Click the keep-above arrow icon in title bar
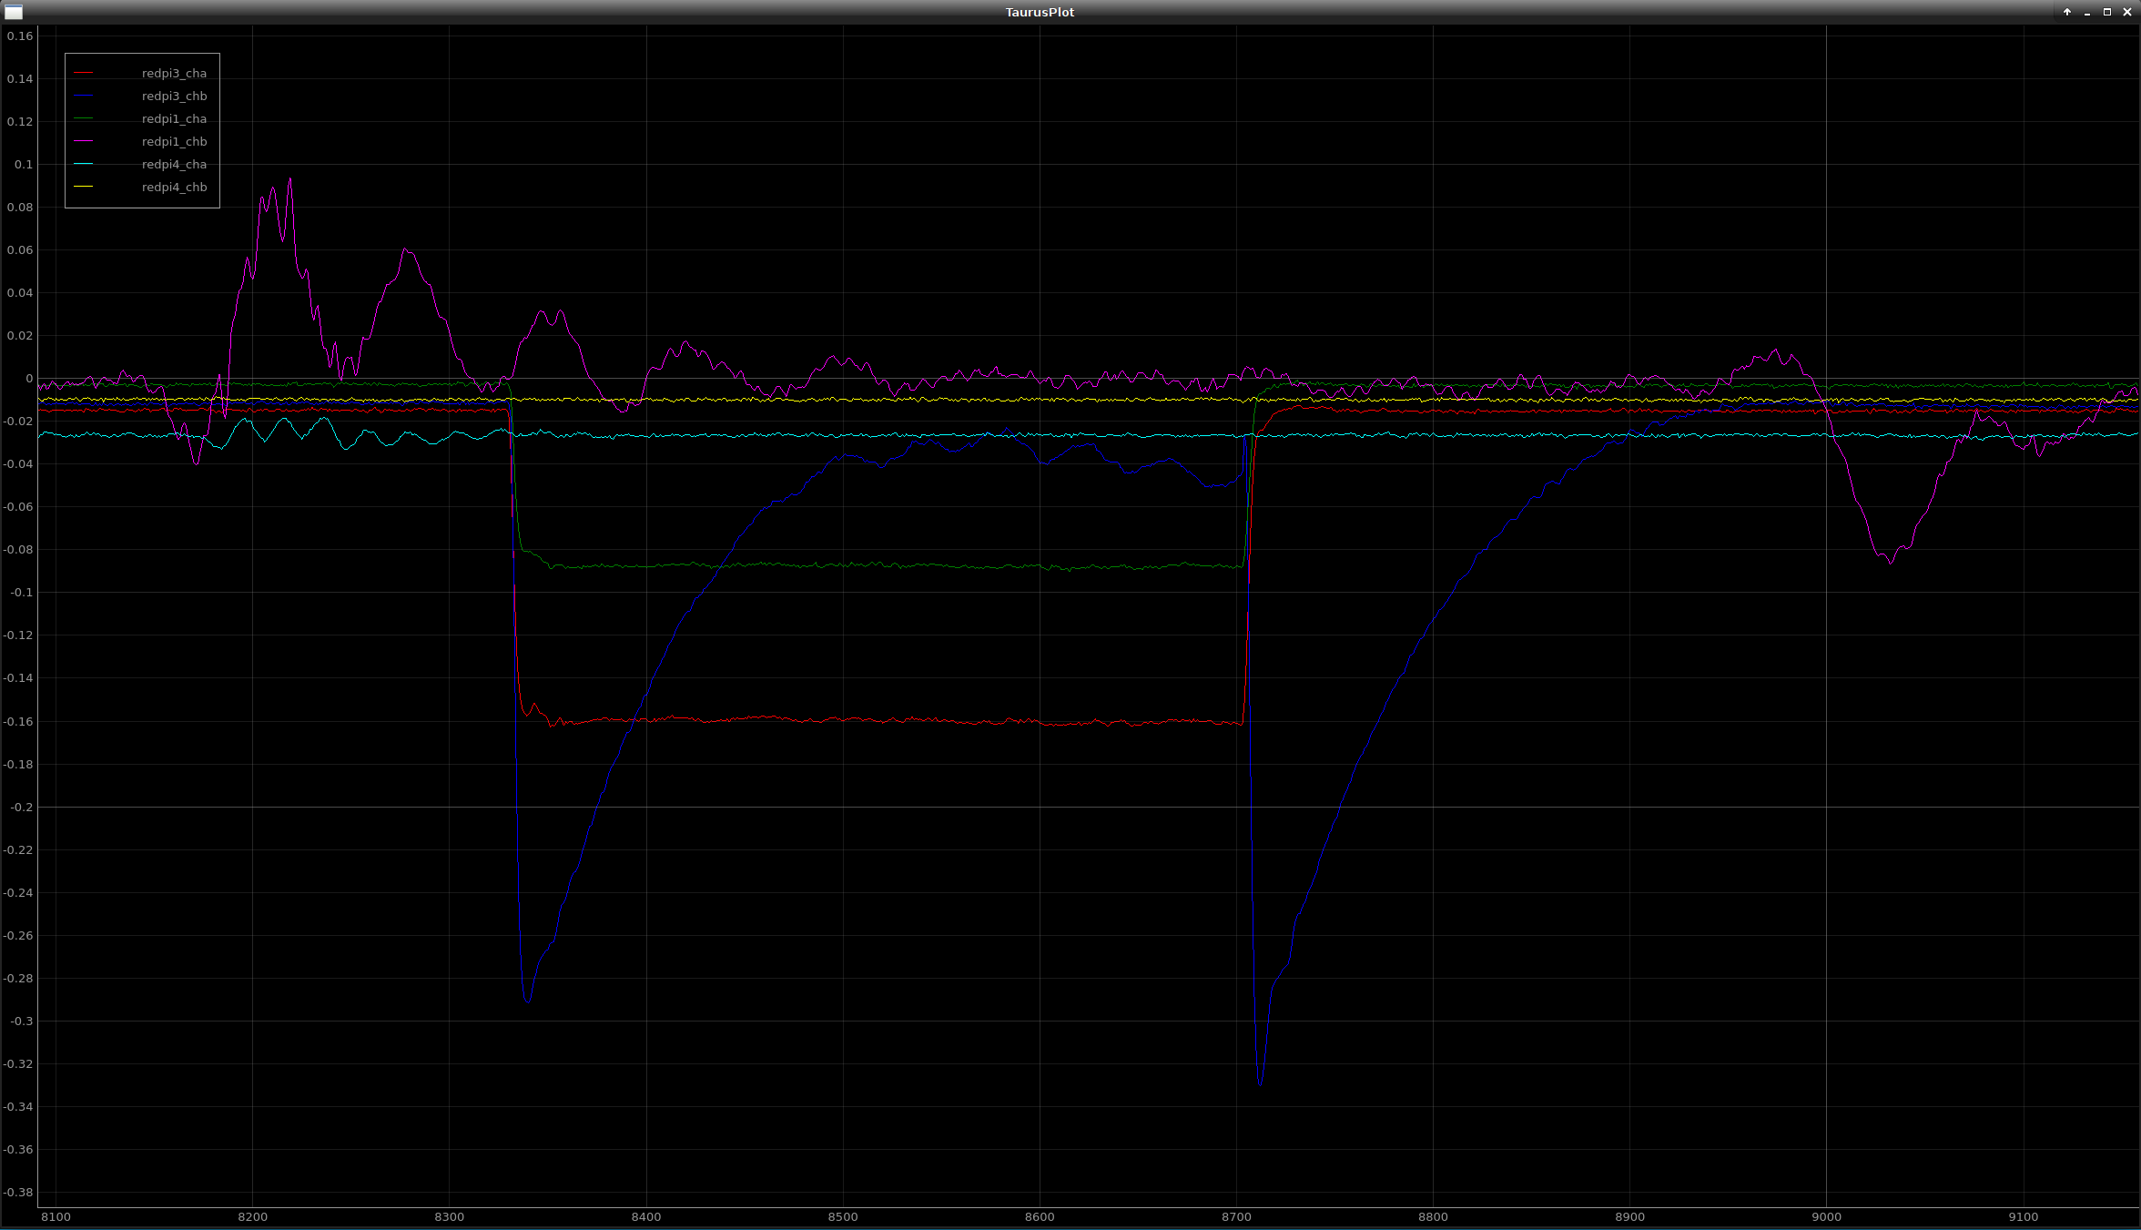The width and height of the screenshot is (2141, 1230). point(2067,12)
